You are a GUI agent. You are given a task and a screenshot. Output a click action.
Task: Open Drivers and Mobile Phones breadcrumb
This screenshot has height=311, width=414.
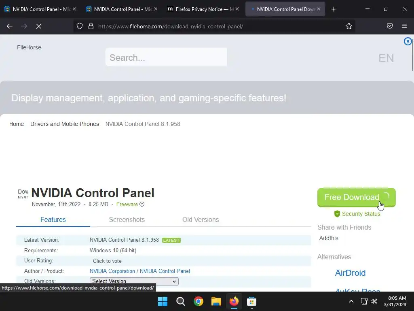coord(65,124)
